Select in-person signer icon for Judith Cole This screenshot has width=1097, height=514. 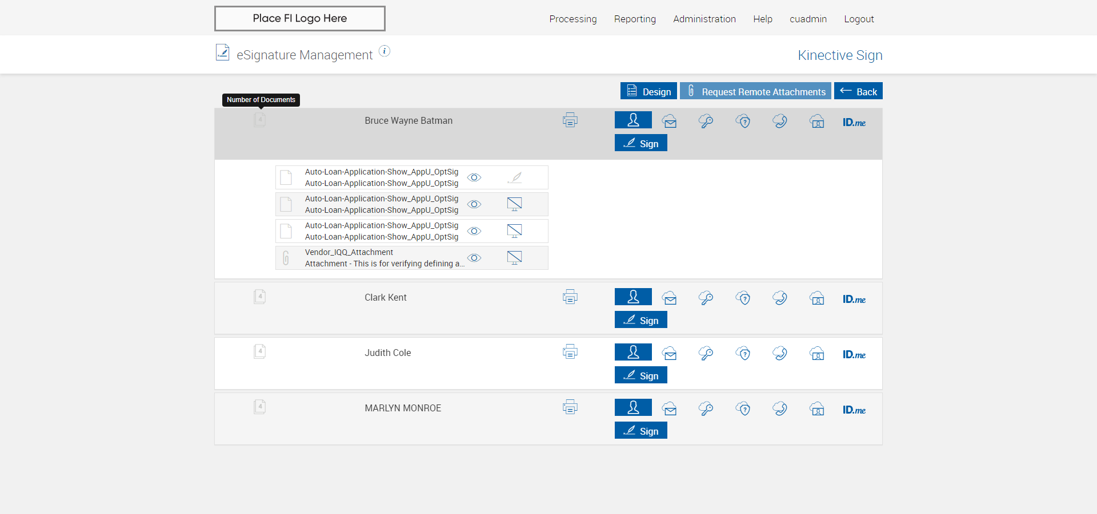633,352
